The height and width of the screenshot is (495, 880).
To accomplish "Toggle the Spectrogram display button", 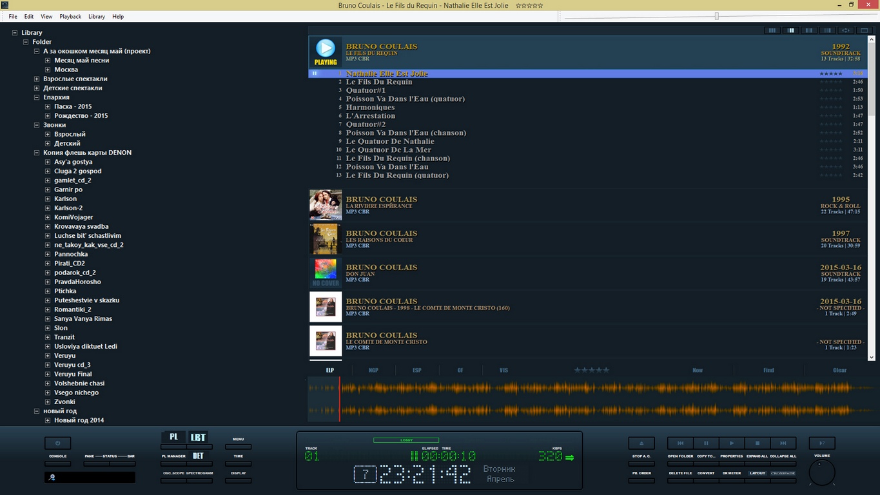I will (x=199, y=480).
